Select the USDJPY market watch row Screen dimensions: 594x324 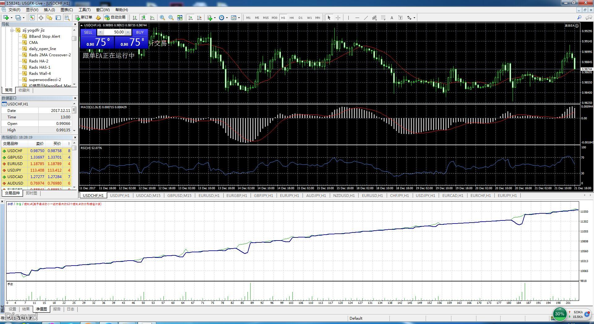37,170
